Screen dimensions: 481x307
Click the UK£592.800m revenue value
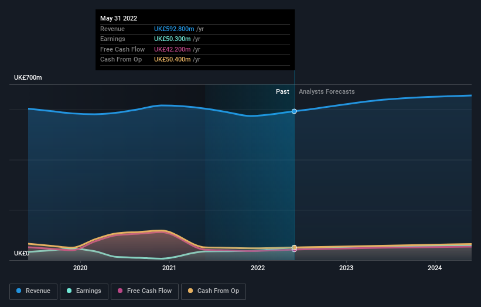click(x=174, y=29)
